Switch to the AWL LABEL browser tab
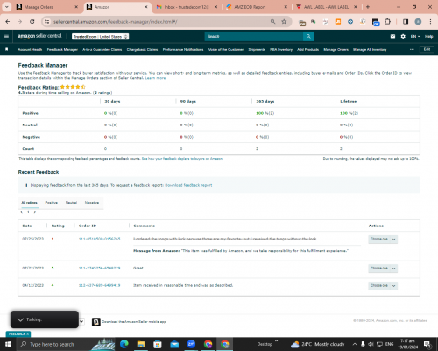This screenshot has width=438, height=351. [326, 7]
